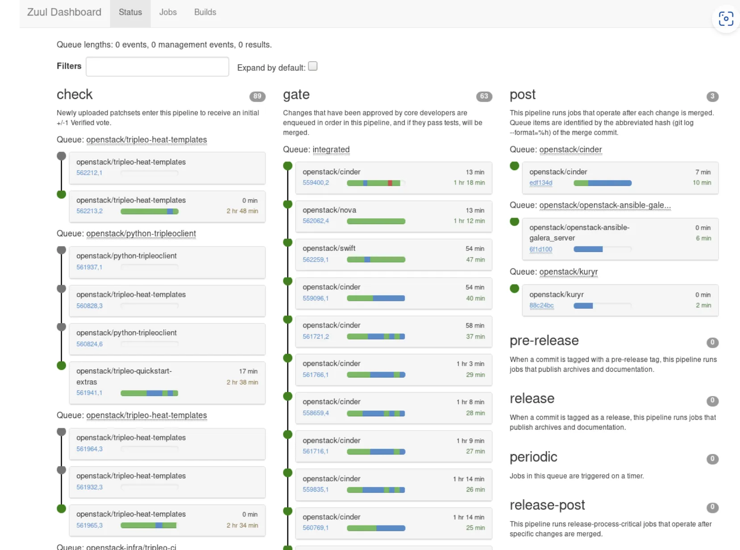Open commit link 6f1d100
This screenshot has height=550, width=740.
[541, 250]
